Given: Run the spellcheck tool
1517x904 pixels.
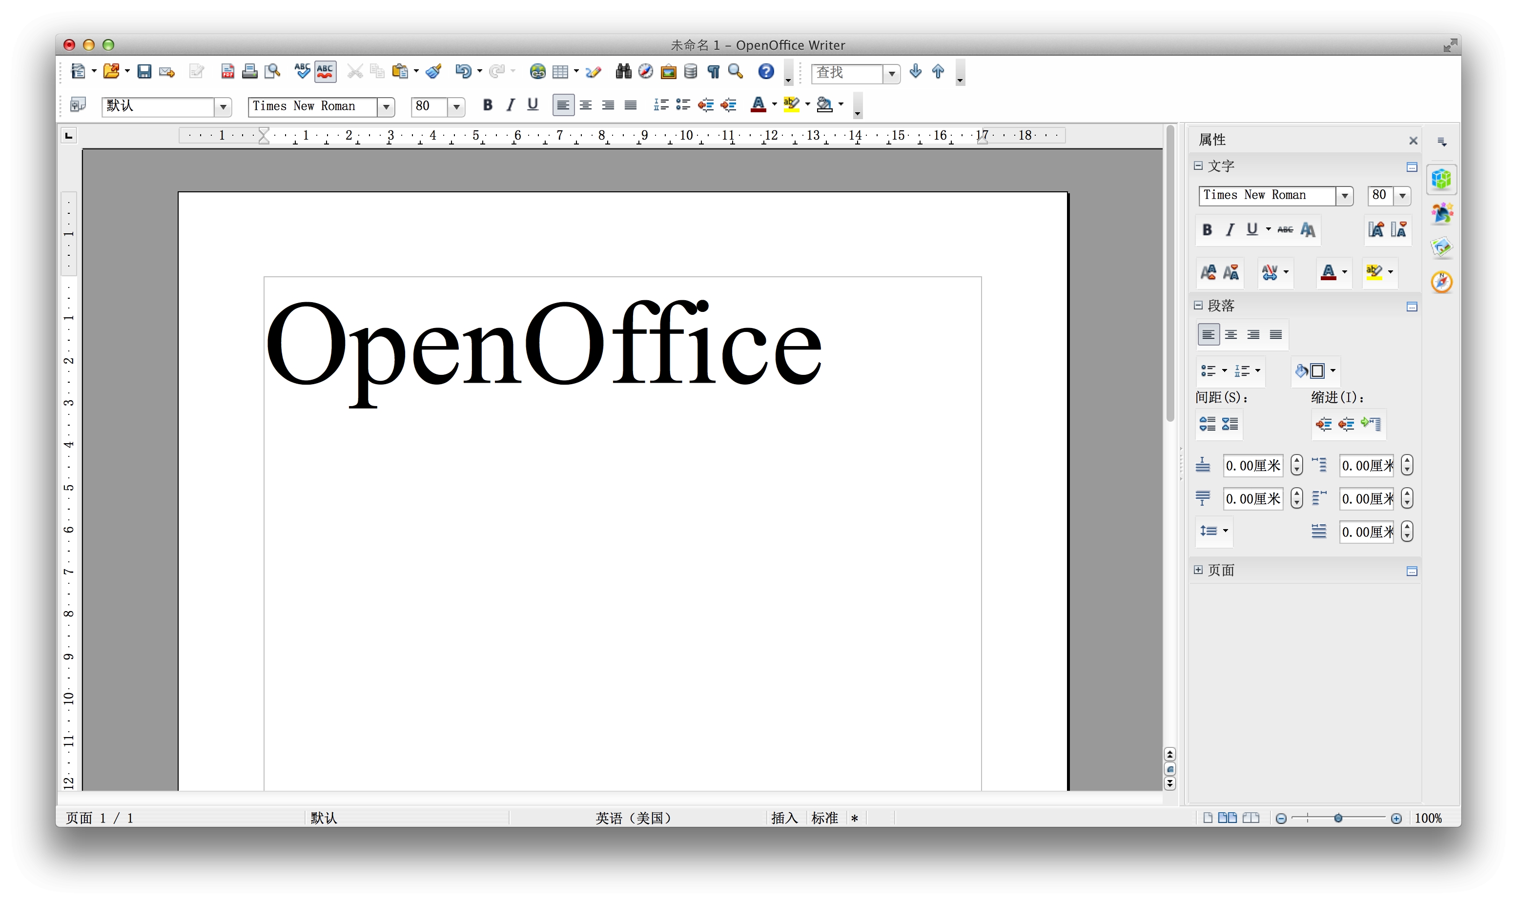Looking at the screenshot, I should pyautogui.click(x=302, y=71).
